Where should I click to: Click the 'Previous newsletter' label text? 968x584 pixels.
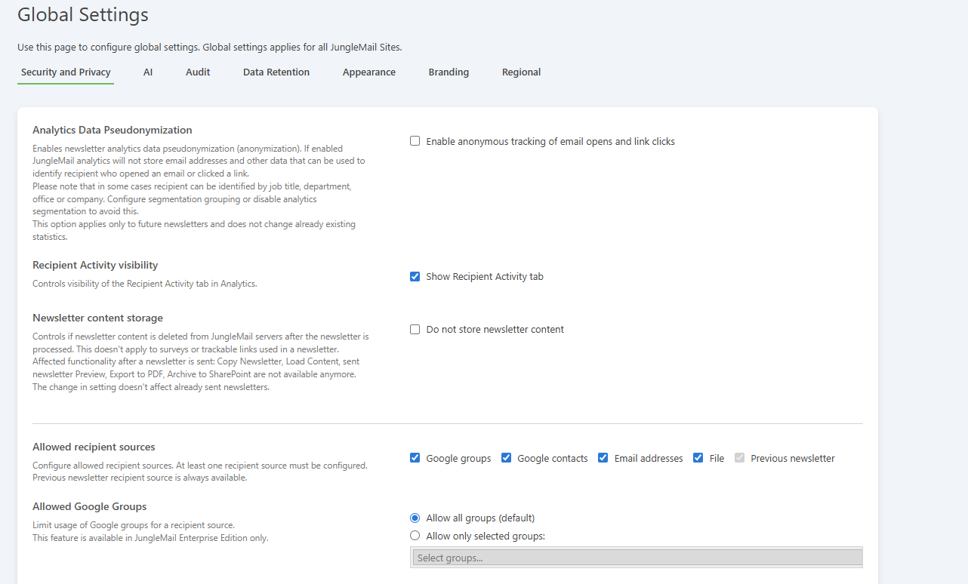[793, 458]
